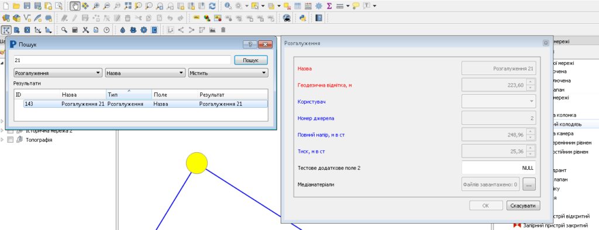Click the calculator icon in third toolbar
Viewport: 599px width, 230px height.
tap(75, 30)
